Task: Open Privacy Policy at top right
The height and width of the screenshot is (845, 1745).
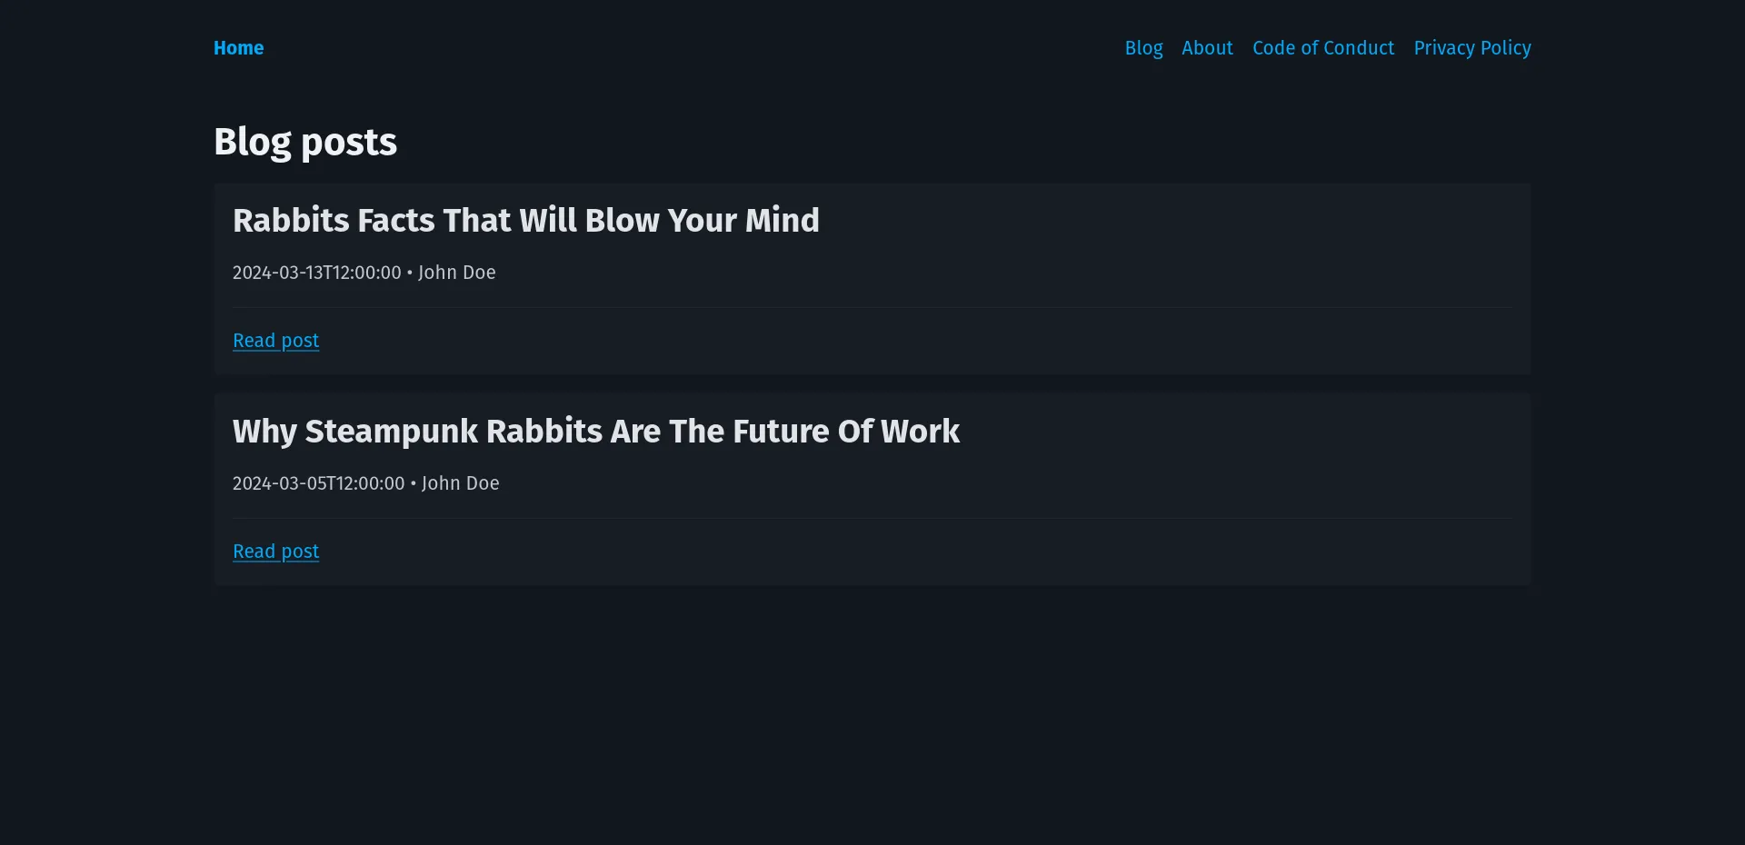Action: pyautogui.click(x=1472, y=48)
